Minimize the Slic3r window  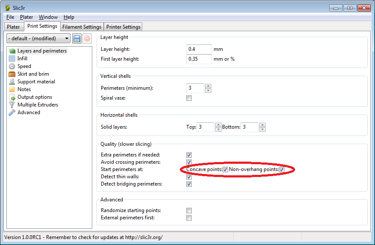tap(336, 8)
